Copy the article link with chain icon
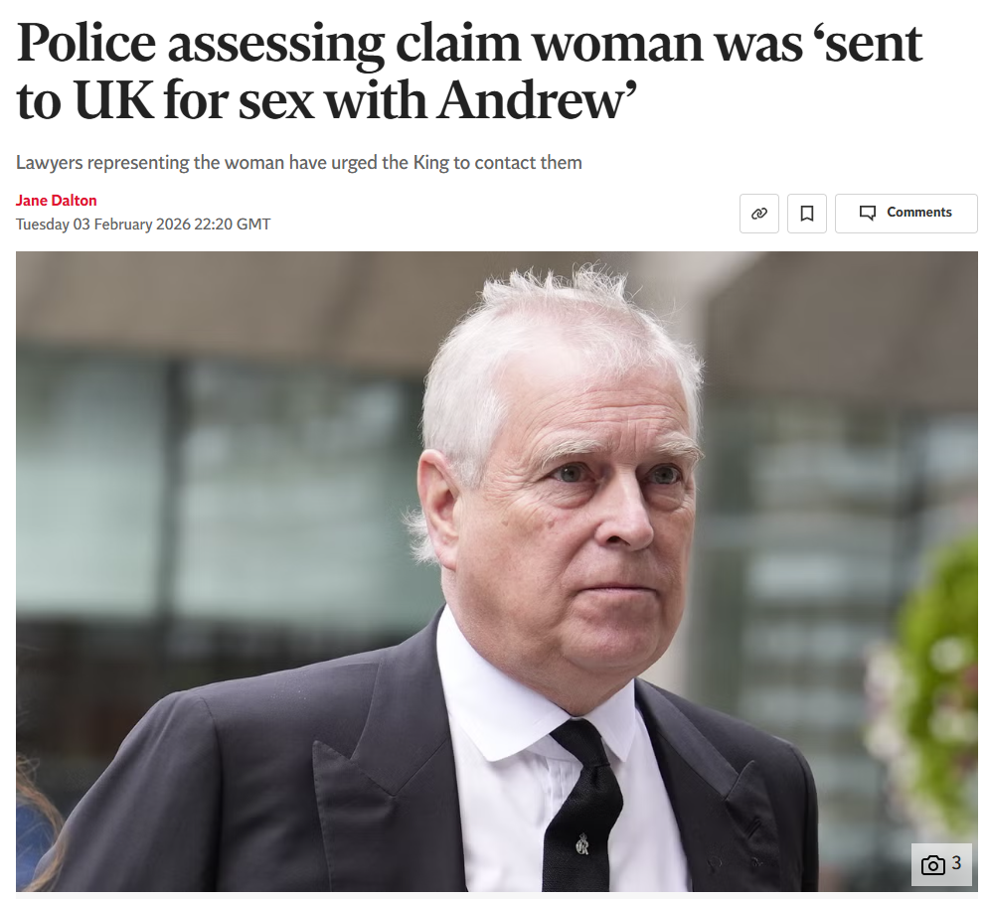This screenshot has height=899, width=989. click(758, 214)
